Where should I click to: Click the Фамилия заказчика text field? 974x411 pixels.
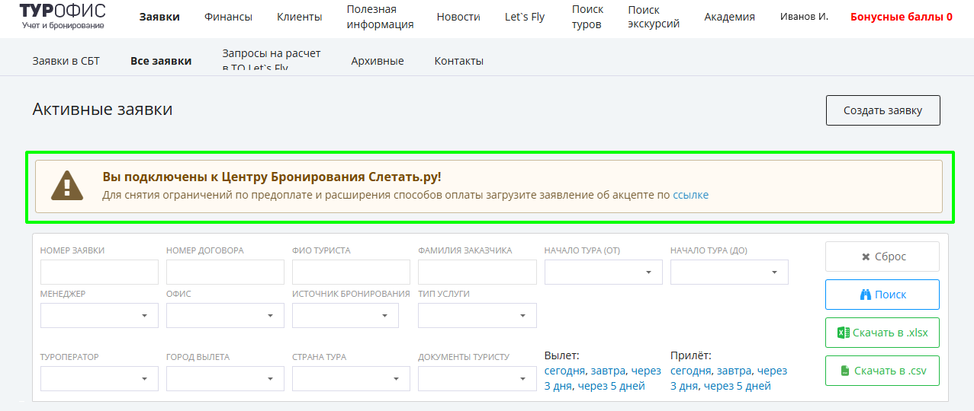click(477, 272)
